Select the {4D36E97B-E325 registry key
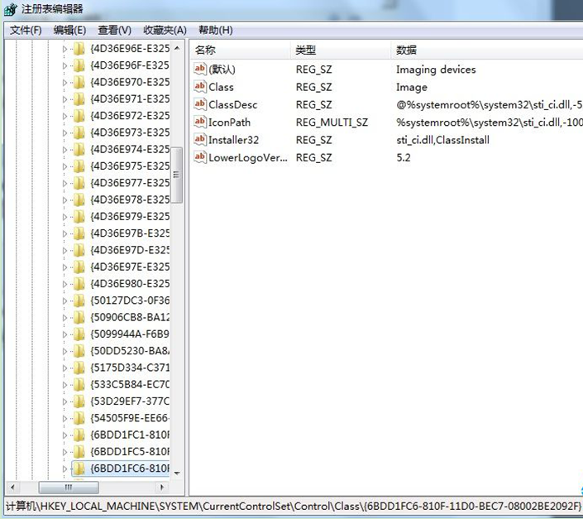Image resolution: width=583 pixels, height=519 pixels. [130, 233]
